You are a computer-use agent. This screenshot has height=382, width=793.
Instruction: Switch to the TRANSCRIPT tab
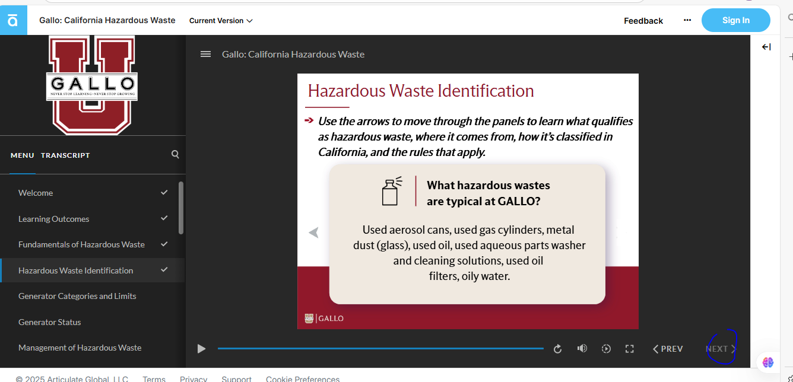pyautogui.click(x=65, y=155)
